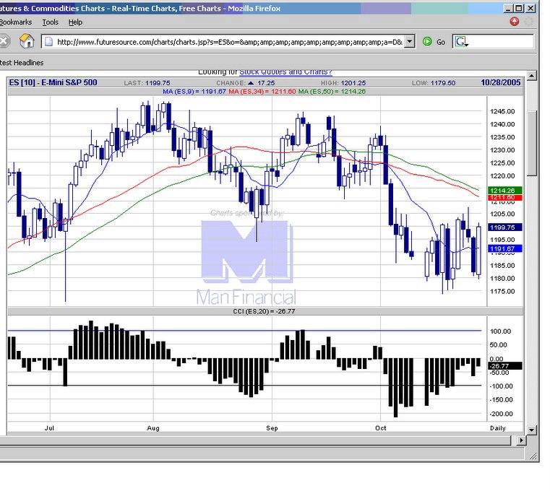Click the page icon in the URL bar

tap(48, 42)
